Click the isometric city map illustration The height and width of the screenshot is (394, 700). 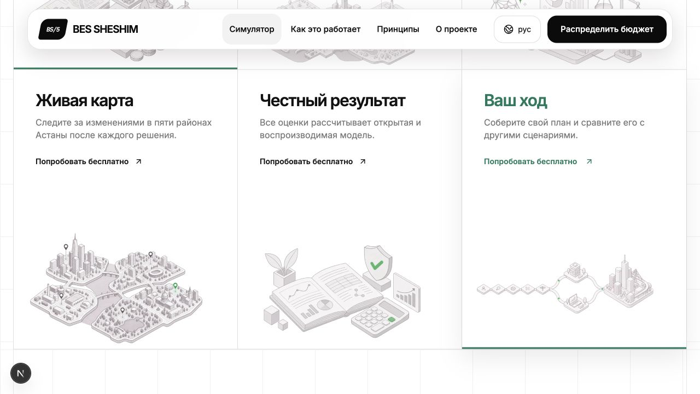click(116, 288)
